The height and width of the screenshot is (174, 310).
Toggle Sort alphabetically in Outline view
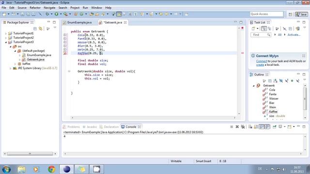click(x=276, y=81)
